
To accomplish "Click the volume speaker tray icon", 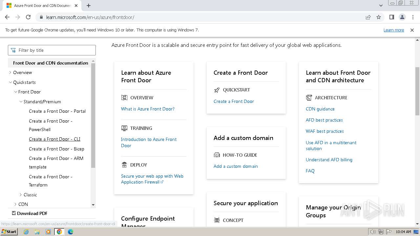I will pos(373,232).
